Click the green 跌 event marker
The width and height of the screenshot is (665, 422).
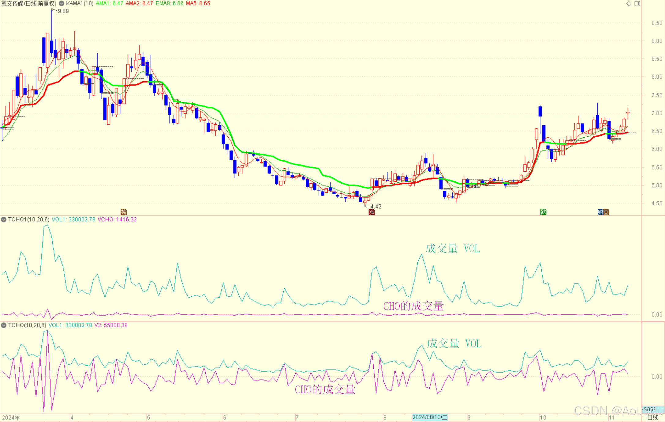pyautogui.click(x=543, y=212)
